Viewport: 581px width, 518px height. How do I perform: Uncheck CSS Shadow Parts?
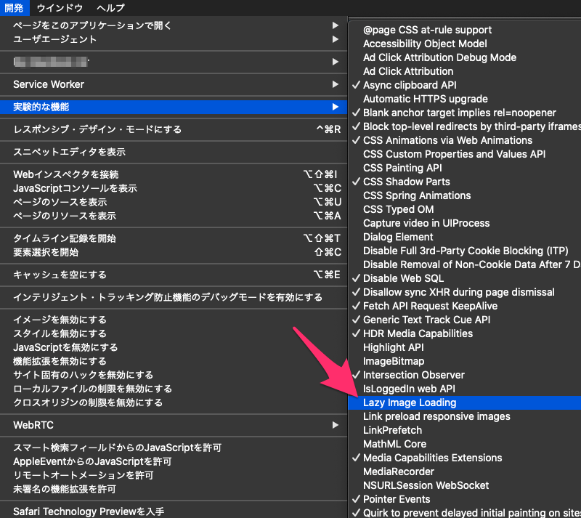point(465,182)
